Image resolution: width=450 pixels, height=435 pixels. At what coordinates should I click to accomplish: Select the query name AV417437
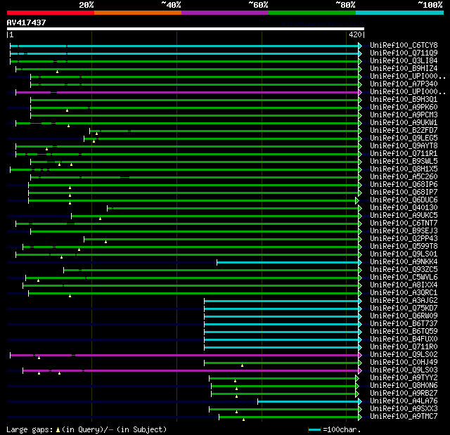click(27, 22)
